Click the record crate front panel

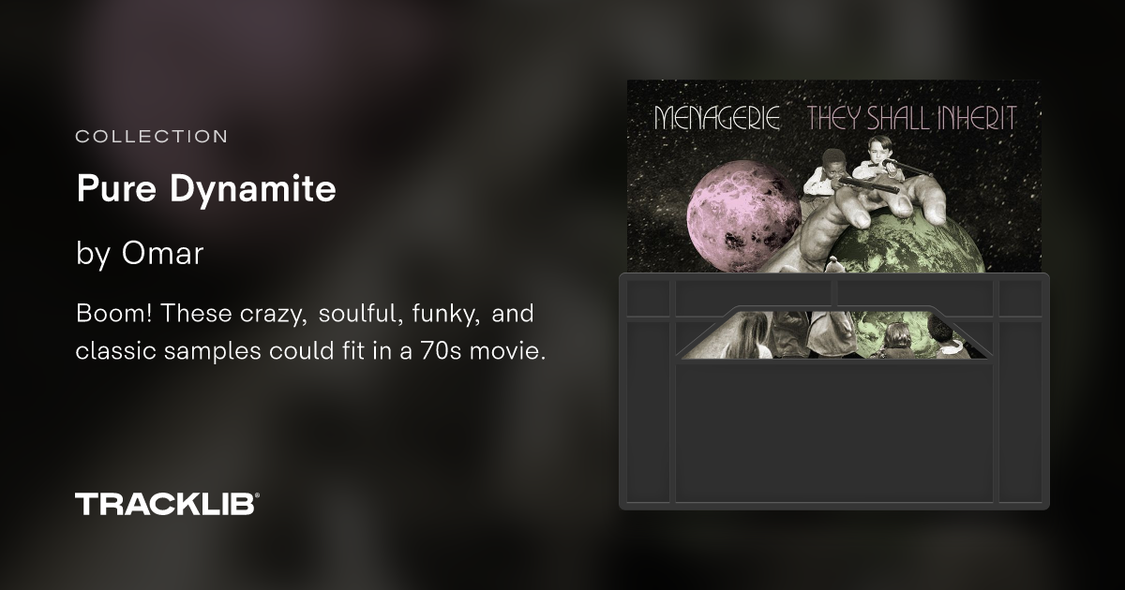[x=834, y=433]
